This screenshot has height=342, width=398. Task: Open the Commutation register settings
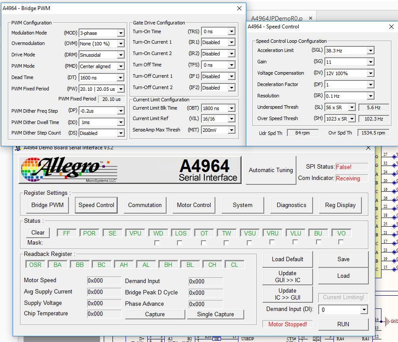point(145,205)
